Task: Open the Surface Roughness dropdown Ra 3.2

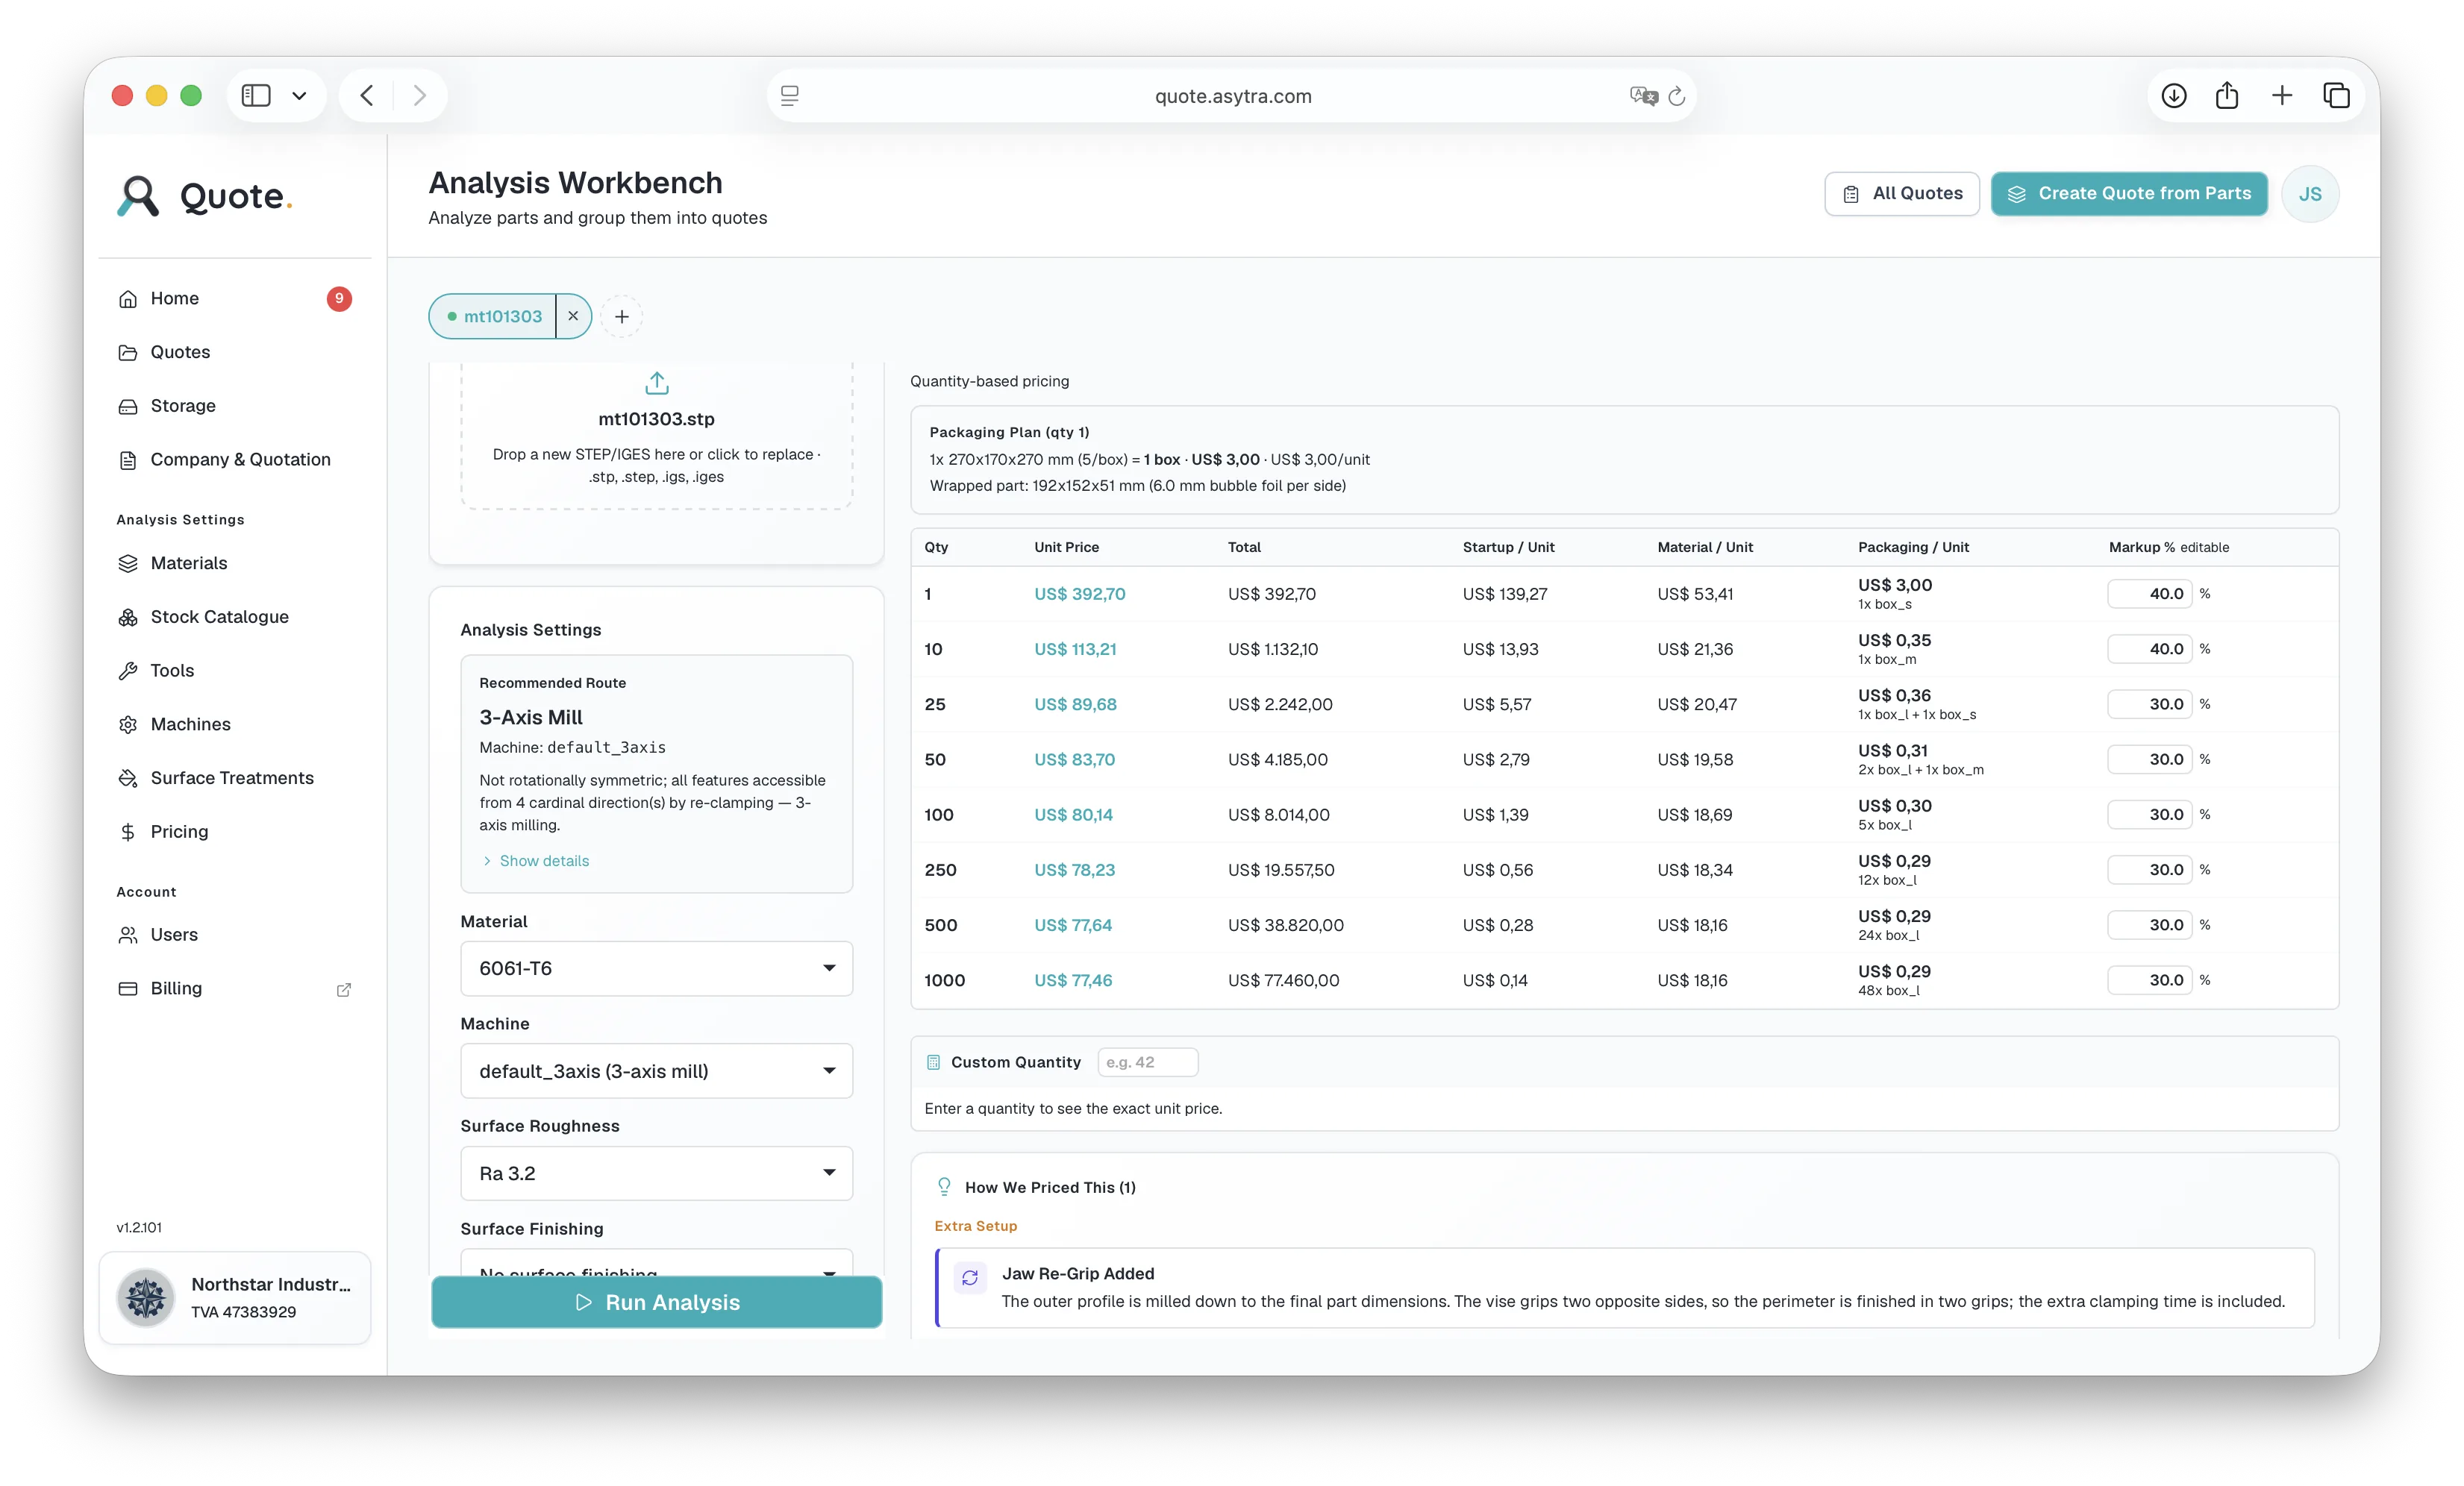Action: click(656, 1173)
